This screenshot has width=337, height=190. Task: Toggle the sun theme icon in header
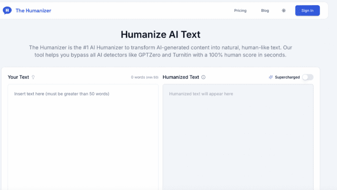click(x=284, y=10)
